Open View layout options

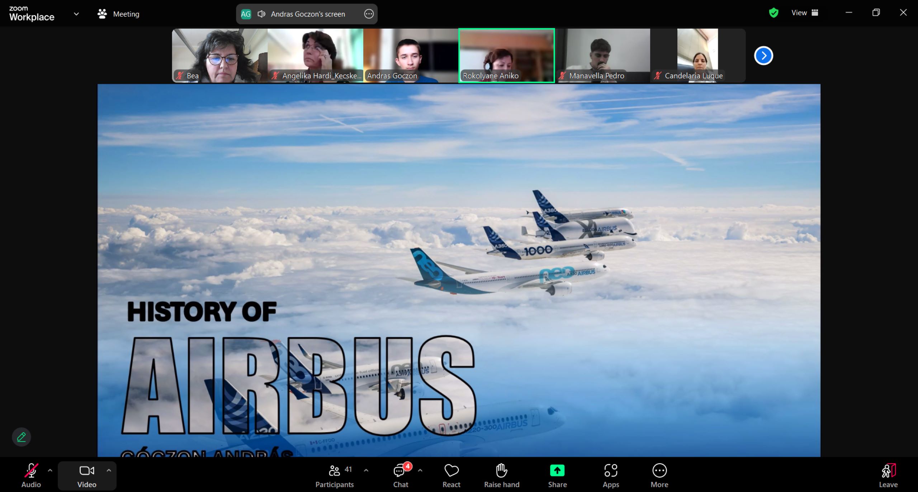click(805, 13)
